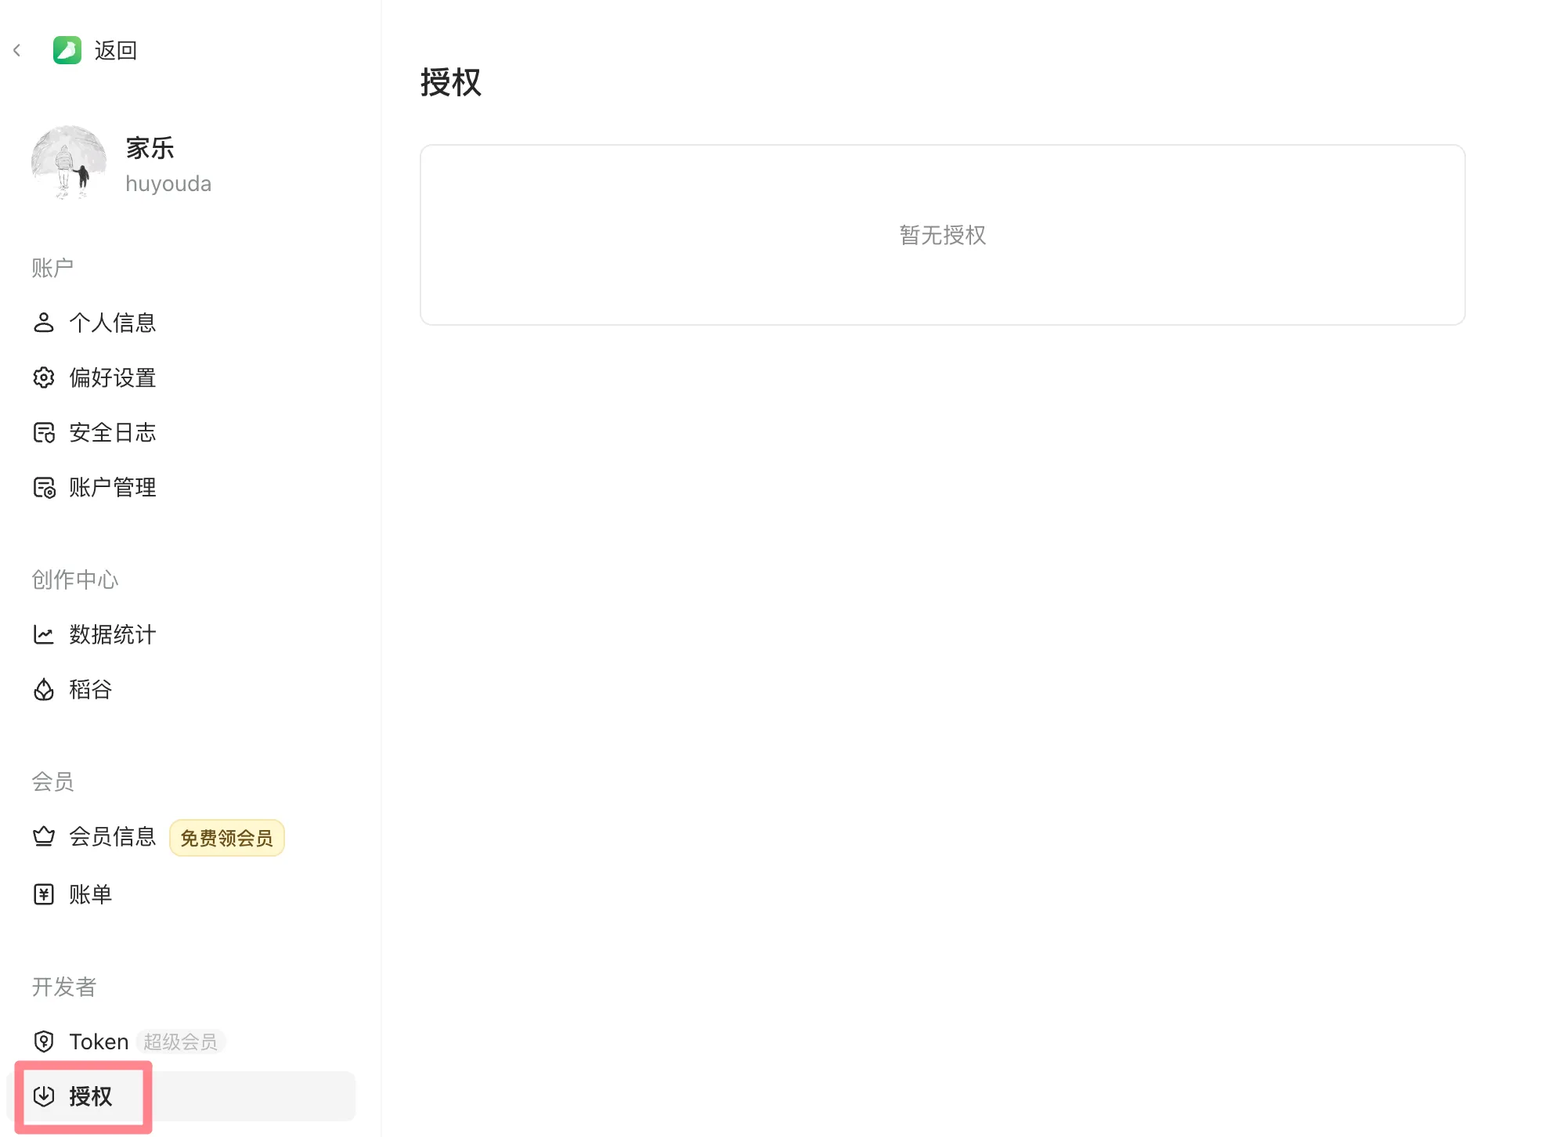Viewport: 1563px width, 1137px height.
Task: Click the Token shield icon
Action: pos(44,1041)
